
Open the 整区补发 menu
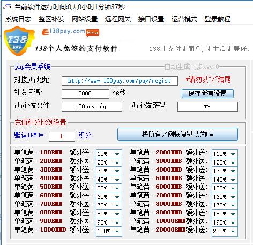click(51, 19)
